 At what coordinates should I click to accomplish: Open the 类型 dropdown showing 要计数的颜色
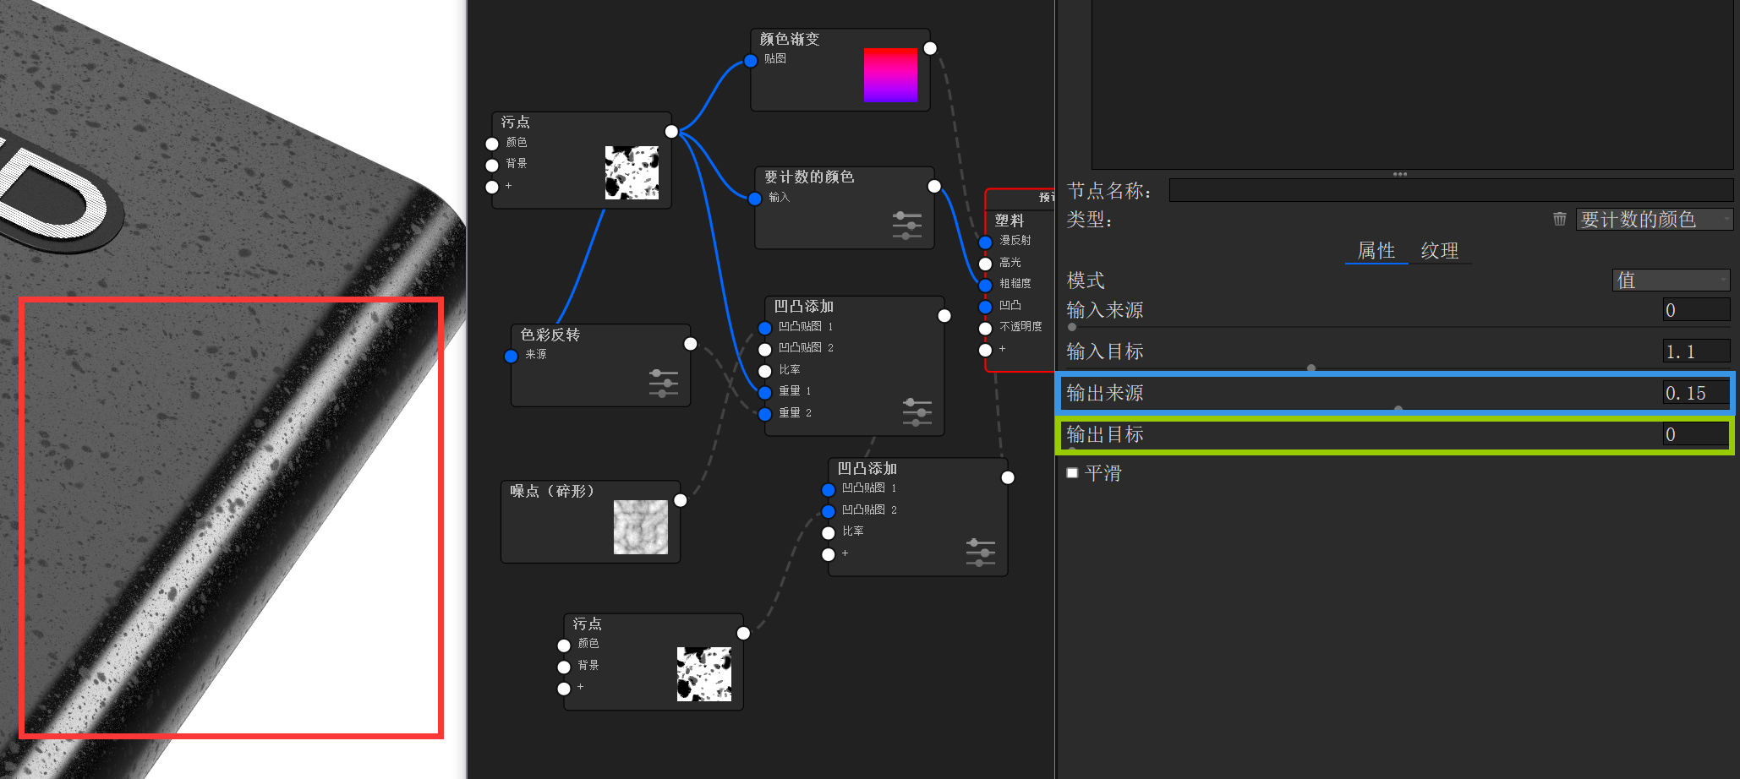[x=1654, y=219]
